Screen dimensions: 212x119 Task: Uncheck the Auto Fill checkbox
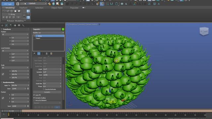click(x=34, y=95)
